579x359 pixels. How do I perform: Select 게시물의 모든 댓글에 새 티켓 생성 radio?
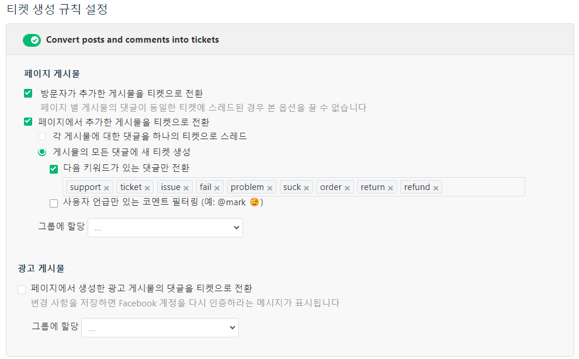point(42,152)
